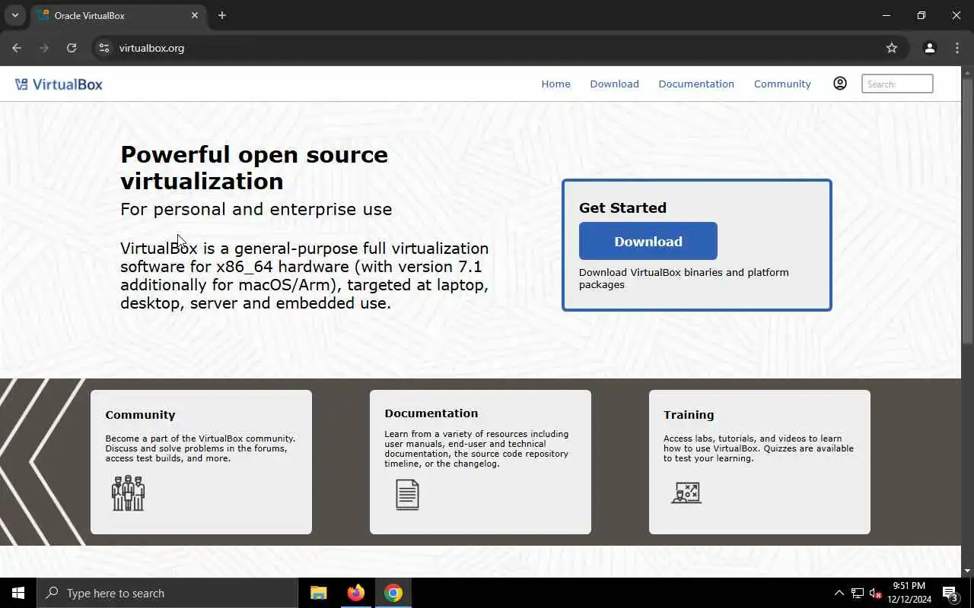Open the Documentation card heading

(431, 413)
